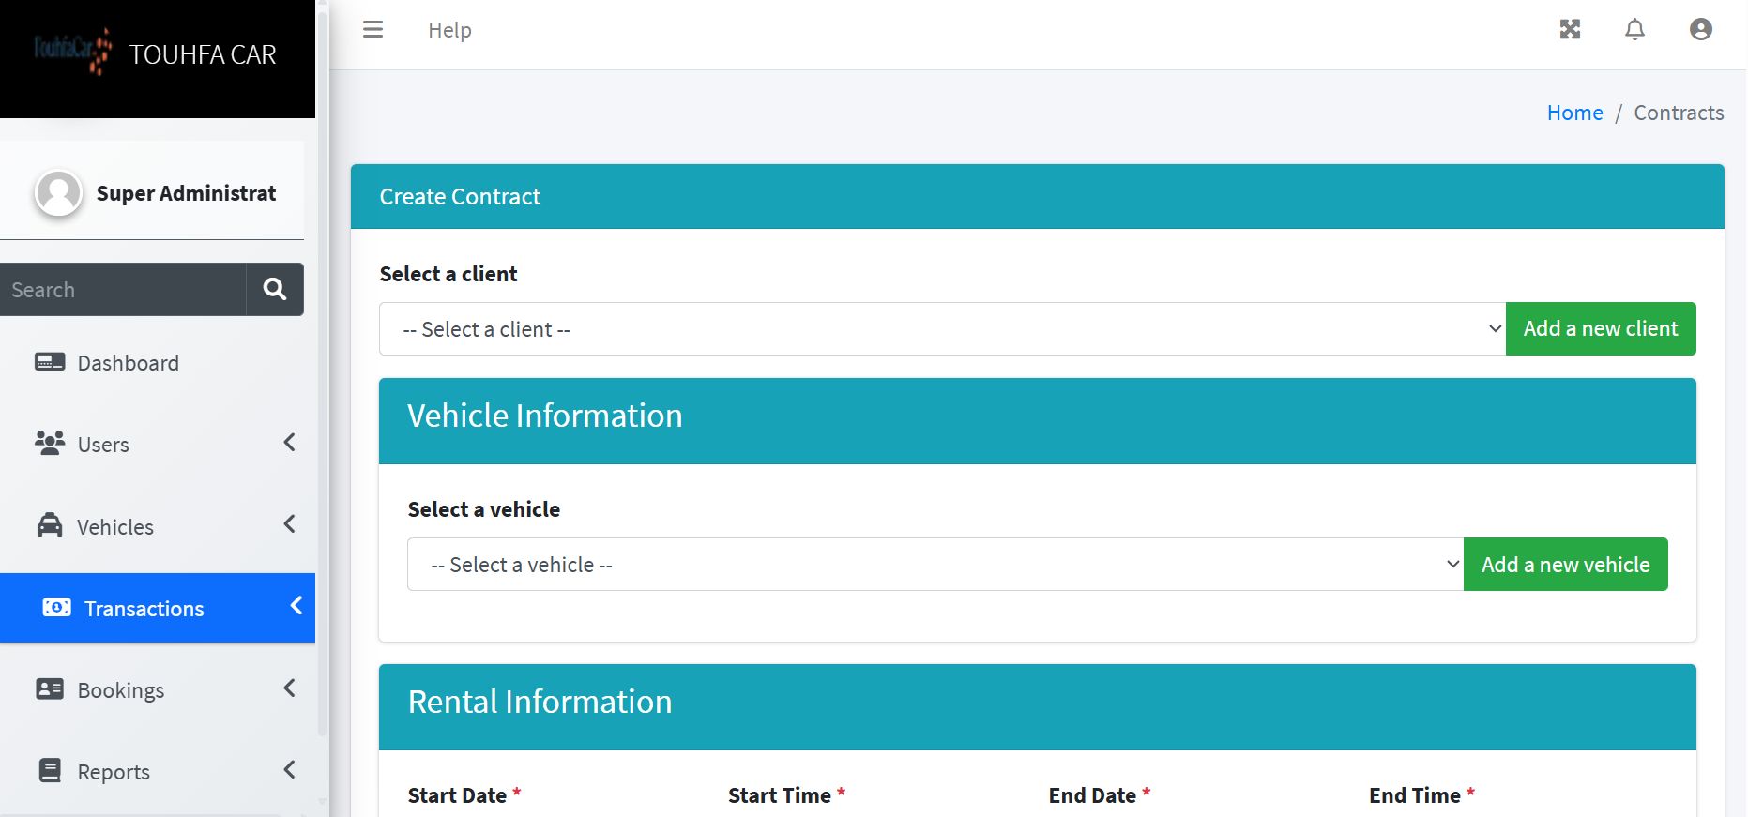Click the sidebar search magnifier button
Screen dimensions: 1748x817
[x=275, y=289]
